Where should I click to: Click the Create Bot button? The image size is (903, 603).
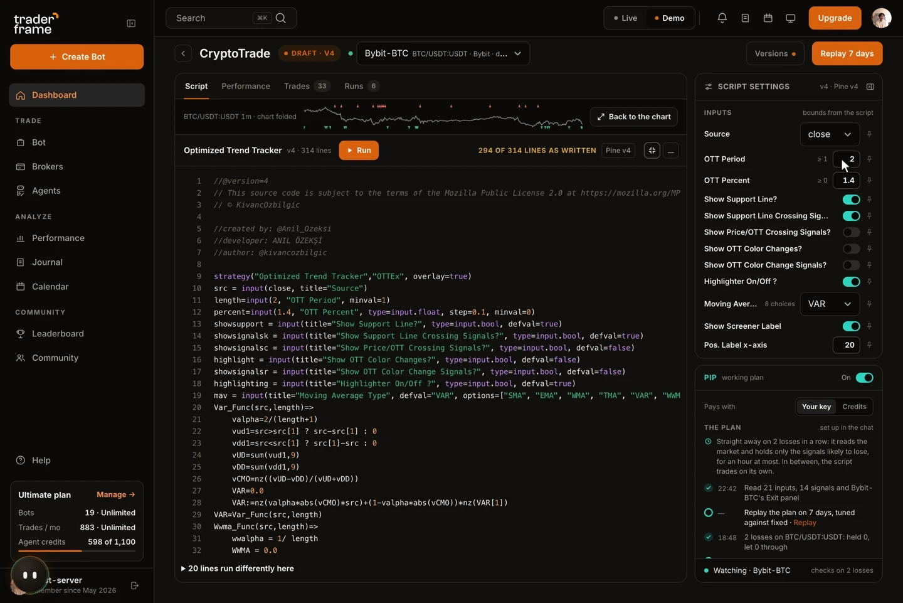77,56
